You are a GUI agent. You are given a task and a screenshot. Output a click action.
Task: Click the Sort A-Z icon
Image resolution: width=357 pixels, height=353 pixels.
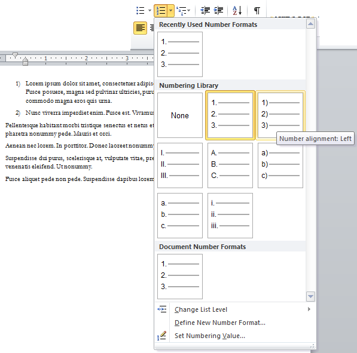237,11
